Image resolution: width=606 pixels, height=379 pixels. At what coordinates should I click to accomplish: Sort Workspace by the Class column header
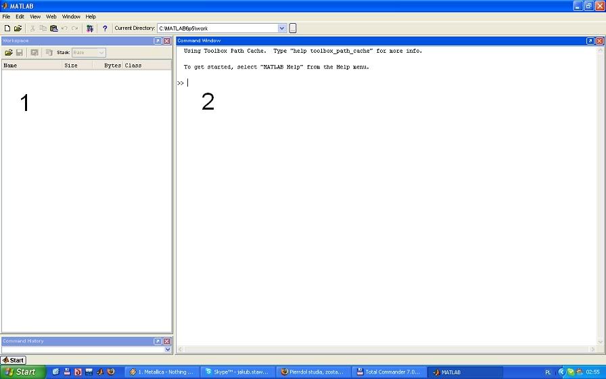pyautogui.click(x=147, y=66)
